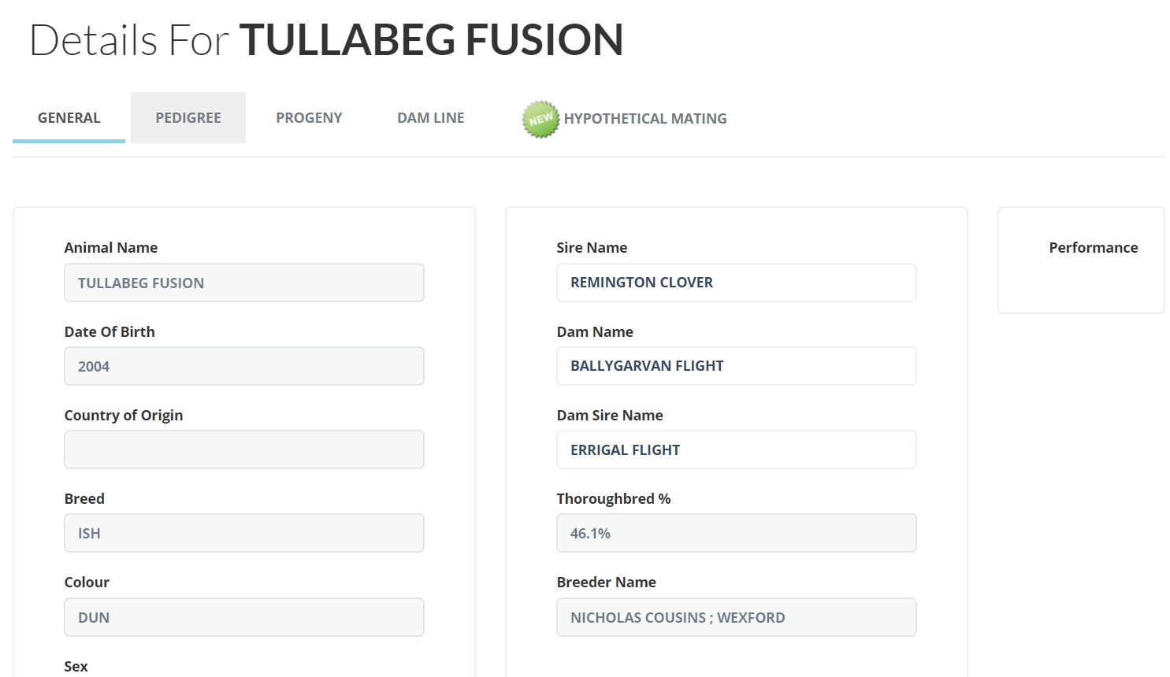Click the Colour field showing DUN
This screenshot has width=1170, height=677.
244,618
